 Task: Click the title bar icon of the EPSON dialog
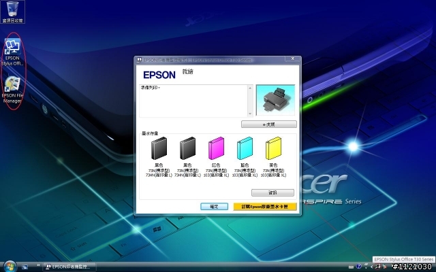pos(139,60)
